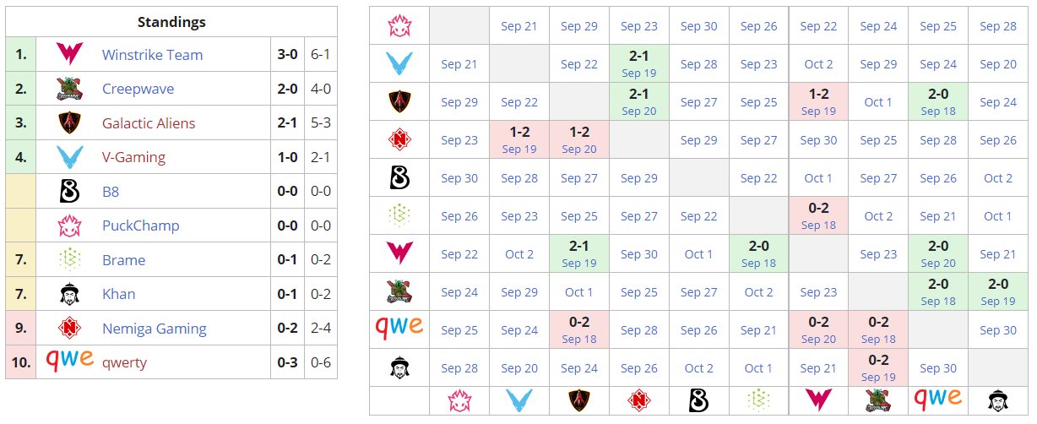
Task: Open the Nemiga Gaming team name link
Action: pyautogui.click(x=154, y=329)
